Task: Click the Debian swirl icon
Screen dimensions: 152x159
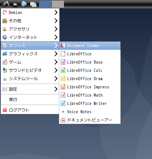Action: (x=5, y=12)
